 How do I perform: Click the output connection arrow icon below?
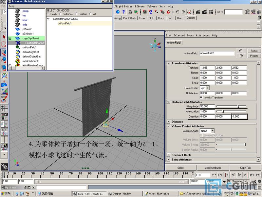(x=241, y=56)
